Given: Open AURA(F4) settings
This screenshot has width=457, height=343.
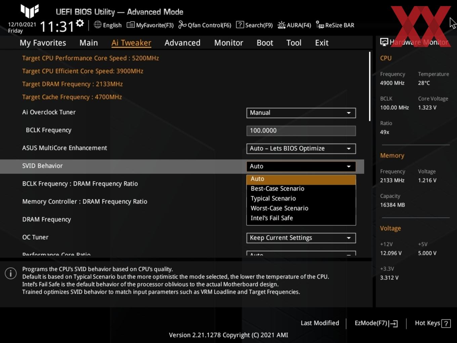Looking at the screenshot, I should point(299,25).
